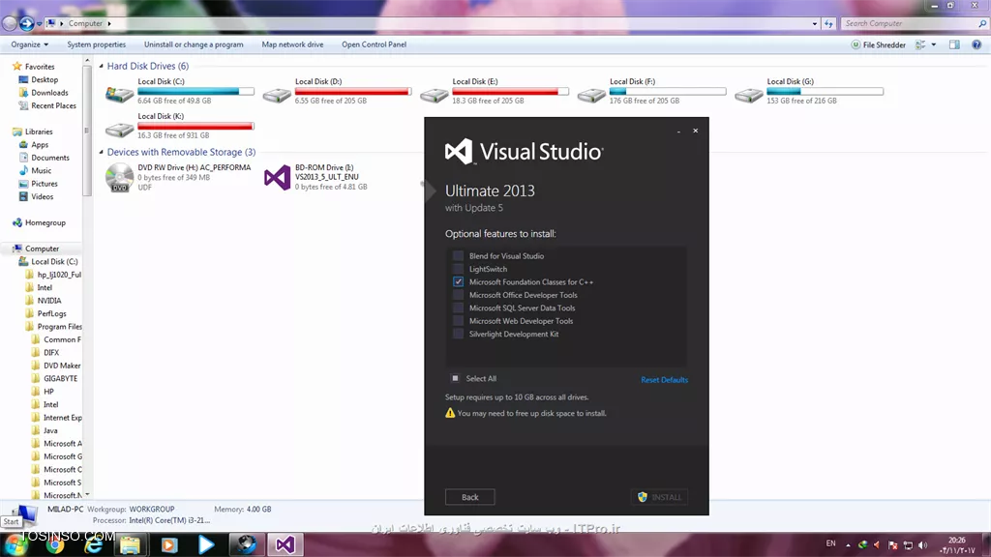This screenshot has width=991, height=557.
Task: Open the recent pages dropdown near back button
Action: pyautogui.click(x=39, y=24)
